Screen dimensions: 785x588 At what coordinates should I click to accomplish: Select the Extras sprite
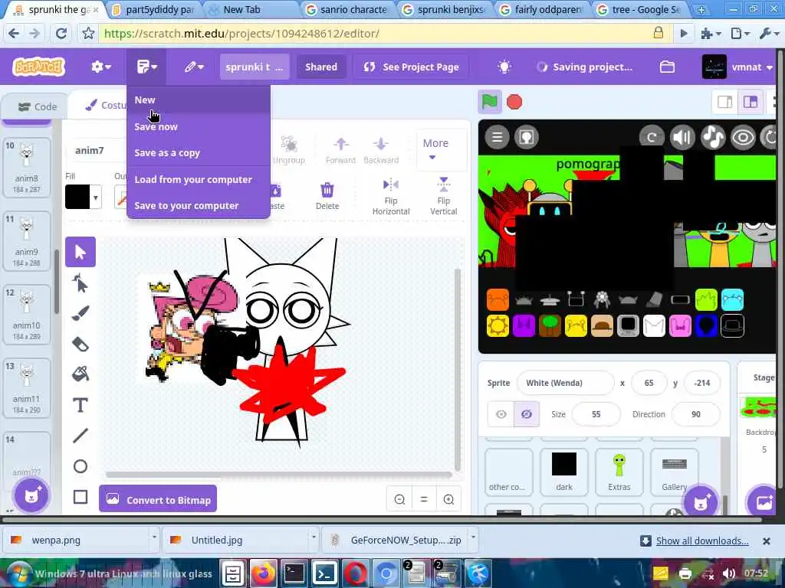pos(619,472)
